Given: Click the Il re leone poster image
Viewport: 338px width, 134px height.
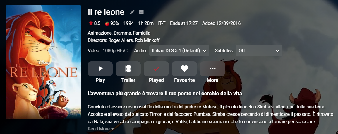Looking at the screenshot, I should click(43, 62).
